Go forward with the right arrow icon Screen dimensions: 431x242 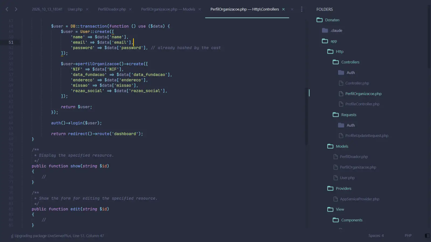[16, 9]
